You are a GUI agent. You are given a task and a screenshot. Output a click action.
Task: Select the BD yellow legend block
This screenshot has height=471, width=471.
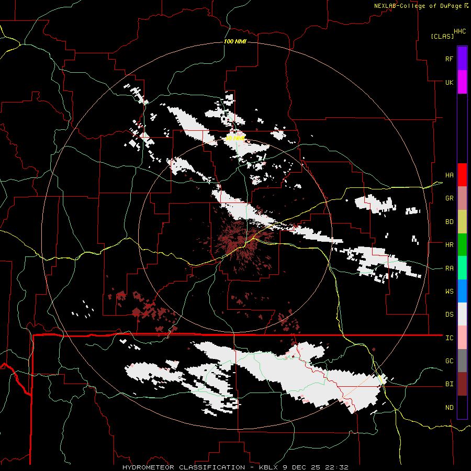[x=462, y=222]
